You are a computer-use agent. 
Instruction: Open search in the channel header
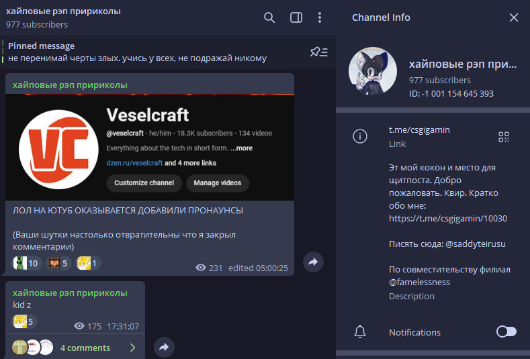[x=269, y=17]
